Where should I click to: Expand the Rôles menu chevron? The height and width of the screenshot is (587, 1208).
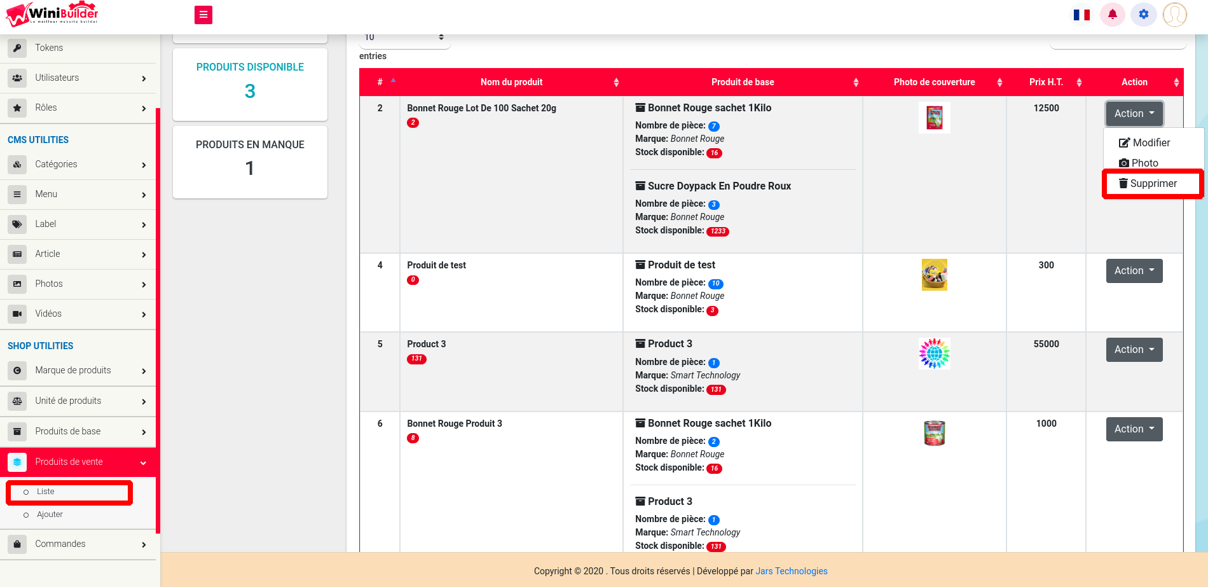coord(144,108)
